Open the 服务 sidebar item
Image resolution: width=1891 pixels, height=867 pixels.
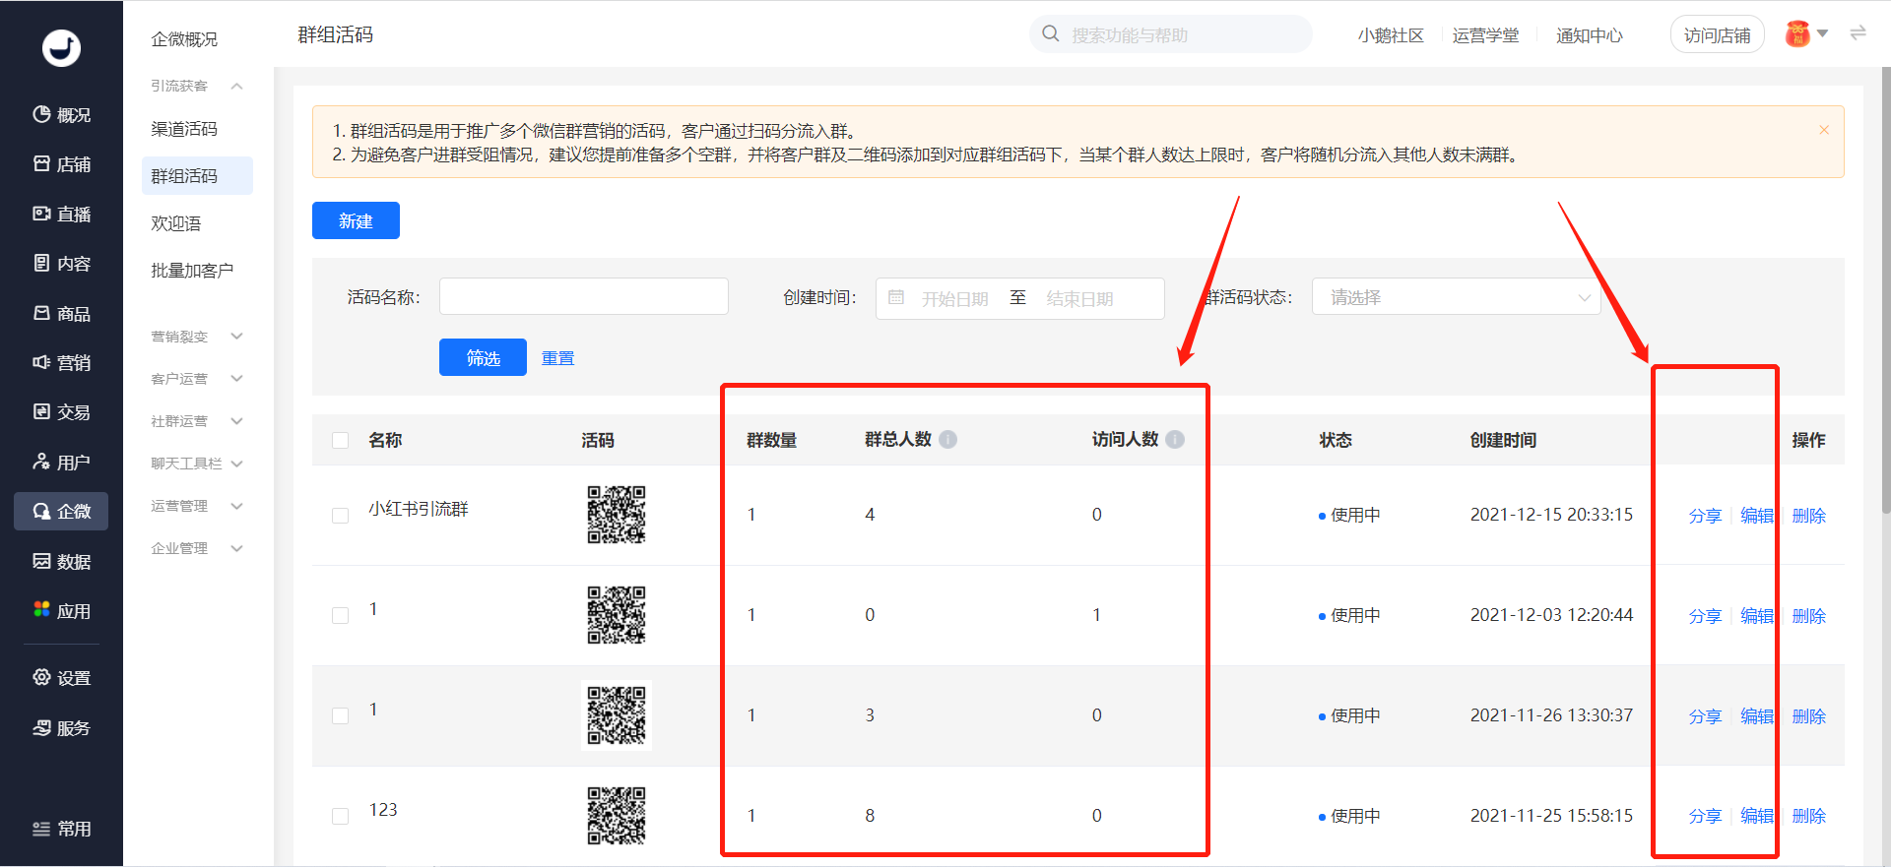(61, 727)
